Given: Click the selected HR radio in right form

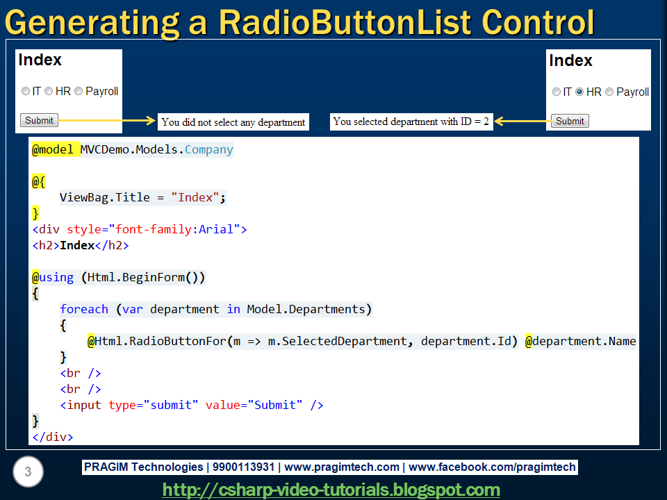Looking at the screenshot, I should (579, 90).
